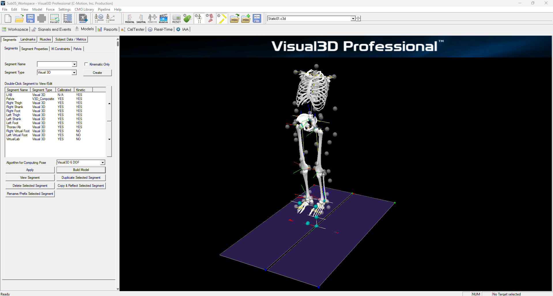Click the Animation clapperboard icon
The width and height of the screenshot is (553, 296).
163,18
